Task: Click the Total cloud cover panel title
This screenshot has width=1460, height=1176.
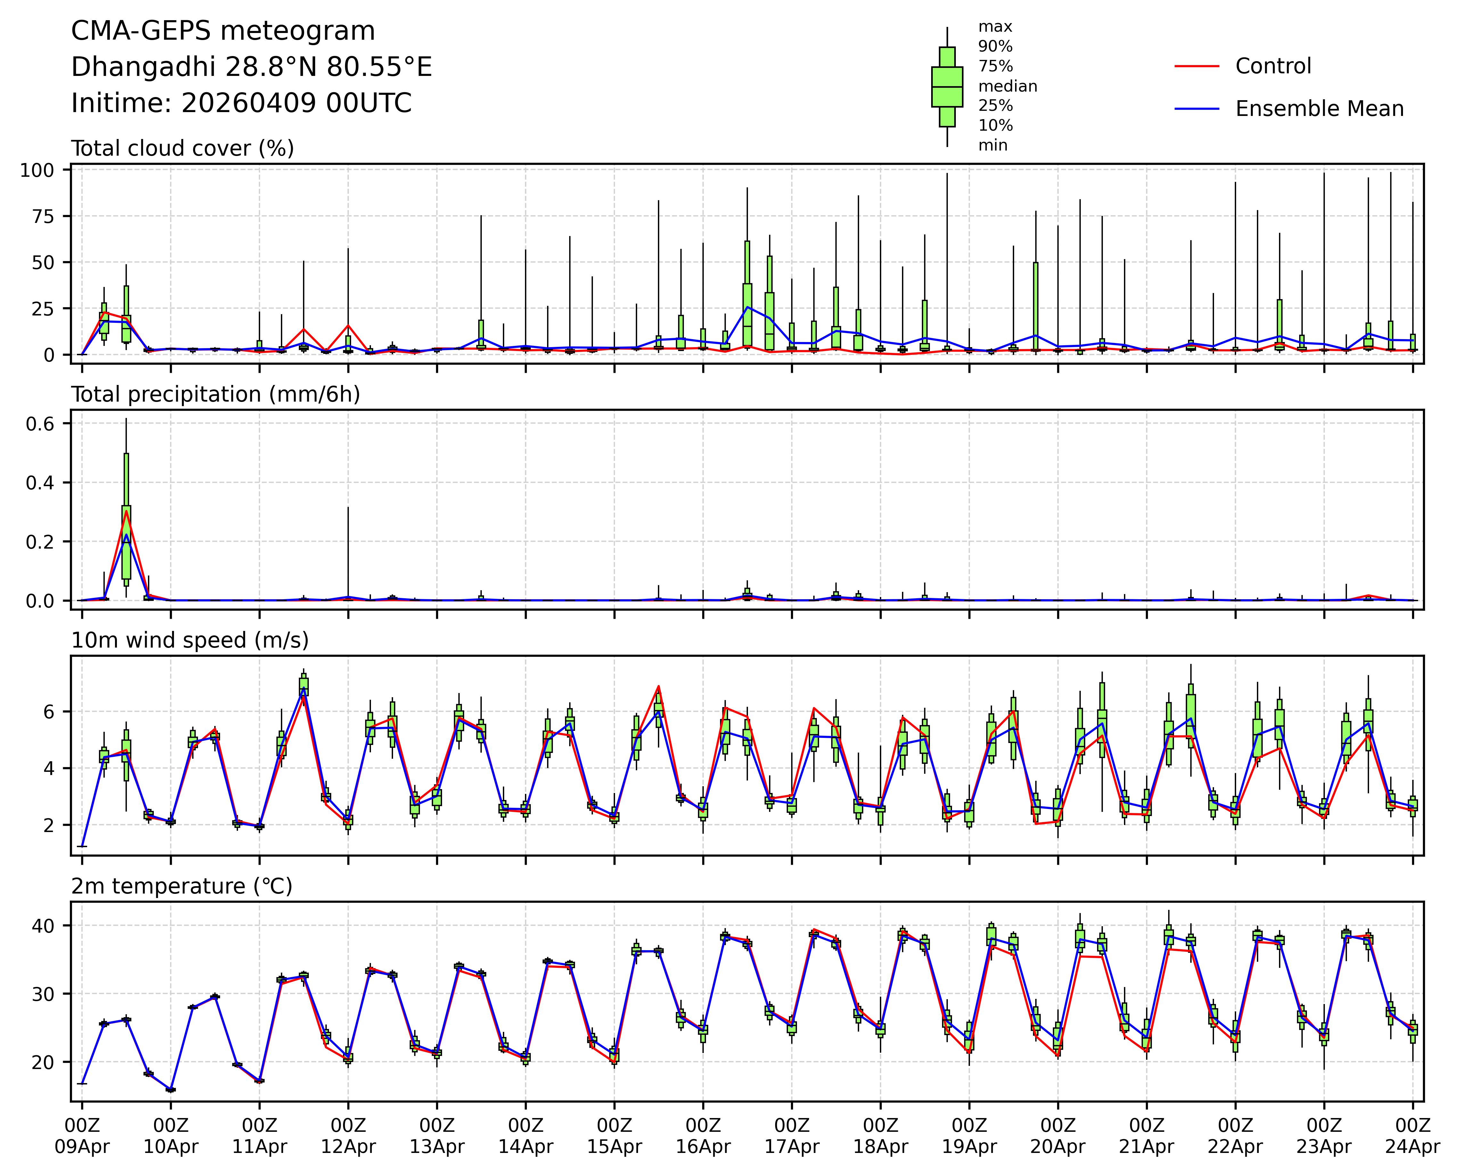Action: pos(182,148)
